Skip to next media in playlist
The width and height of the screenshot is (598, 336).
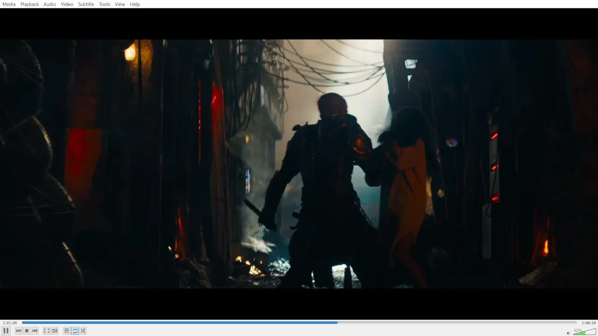[x=35, y=331]
